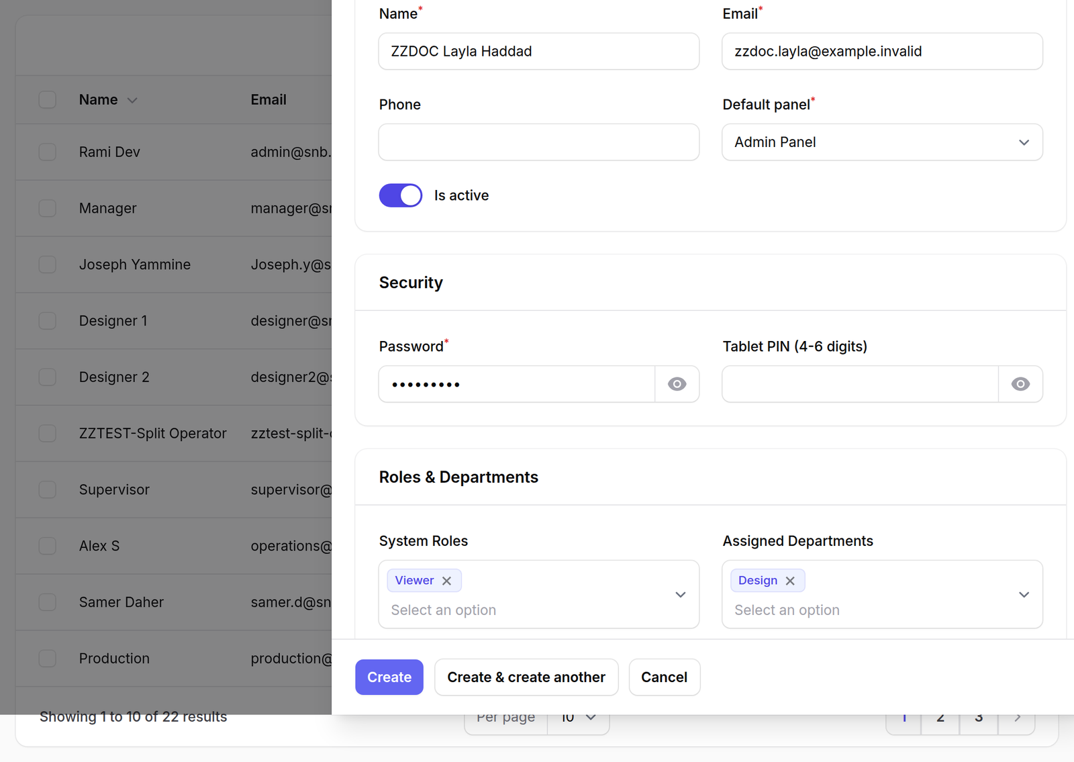Go to page 3
The height and width of the screenshot is (762, 1074).
pos(979,718)
